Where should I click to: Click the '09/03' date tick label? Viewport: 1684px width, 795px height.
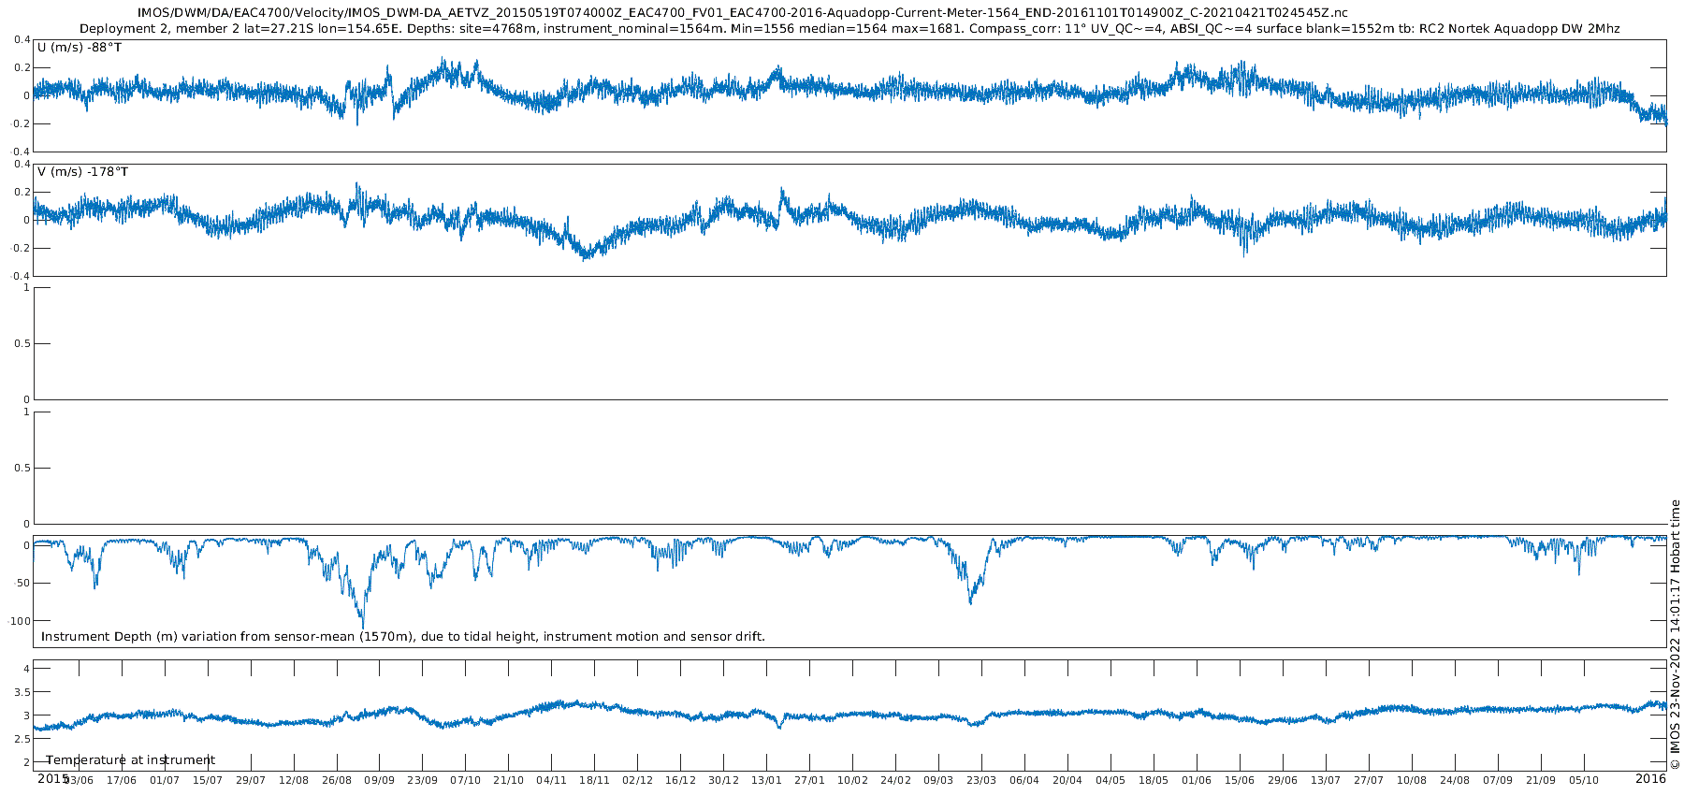tap(939, 780)
